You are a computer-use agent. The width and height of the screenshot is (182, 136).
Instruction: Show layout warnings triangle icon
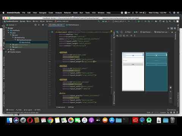pos(172,32)
